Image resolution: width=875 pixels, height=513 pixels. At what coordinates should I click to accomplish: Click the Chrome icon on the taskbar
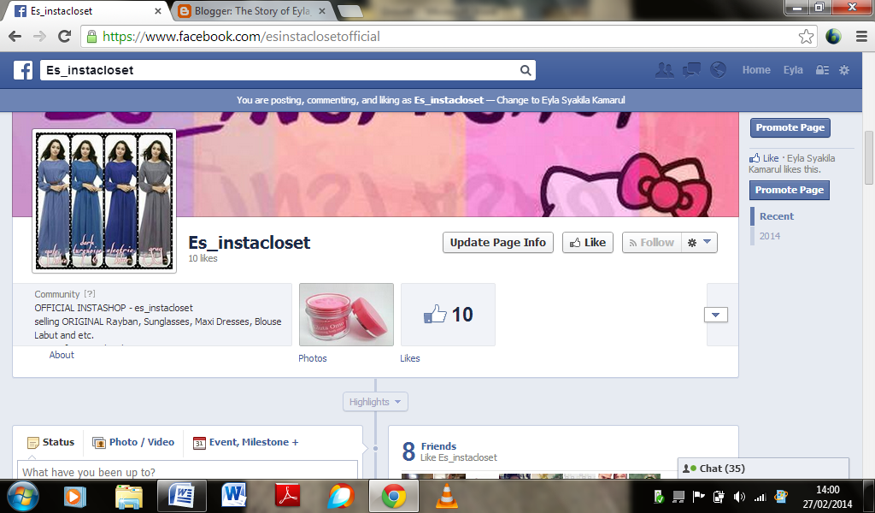[x=393, y=496]
